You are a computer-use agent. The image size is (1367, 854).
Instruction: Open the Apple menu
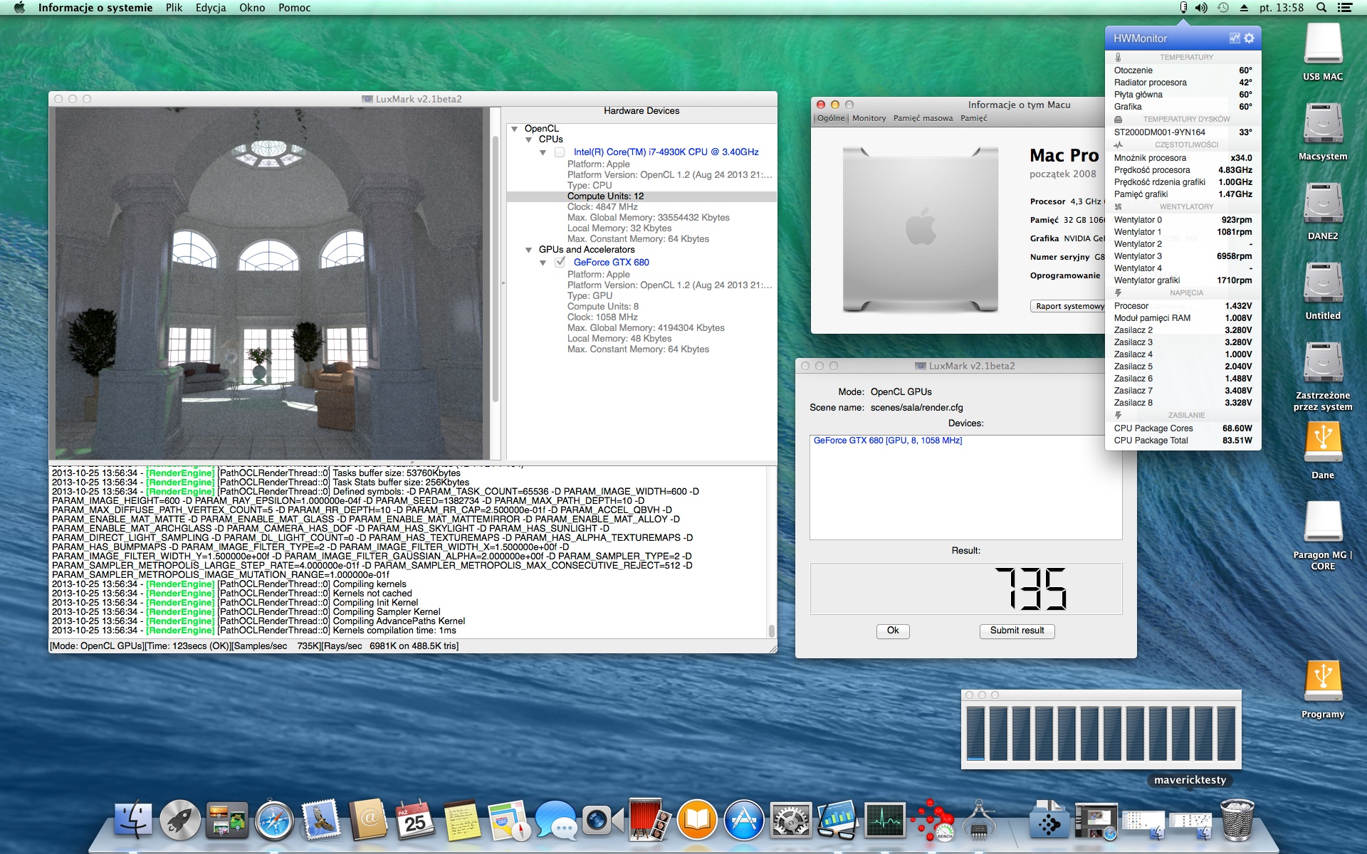(19, 8)
